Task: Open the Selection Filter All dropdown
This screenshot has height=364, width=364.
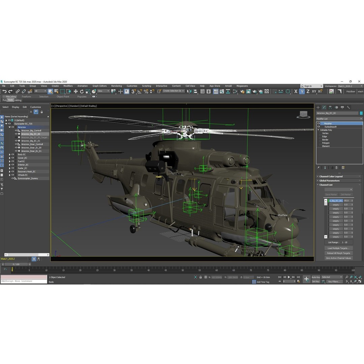Action: (40, 91)
